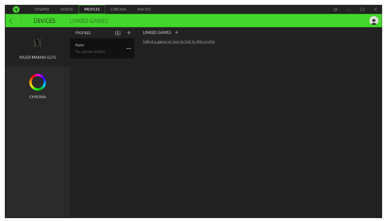Click the Razer logo icon
The width and height of the screenshot is (386, 221).
16,10
